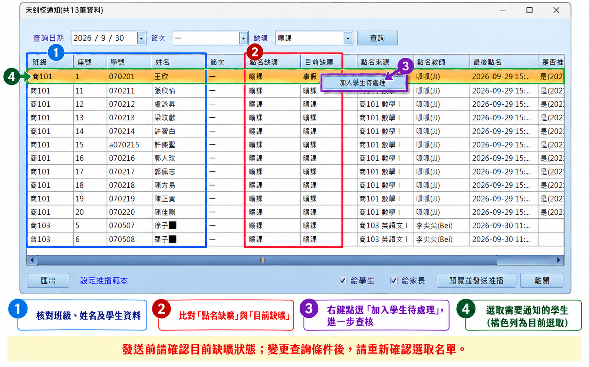
Task: Open the 設定推播範本 link
Action: pos(104,281)
